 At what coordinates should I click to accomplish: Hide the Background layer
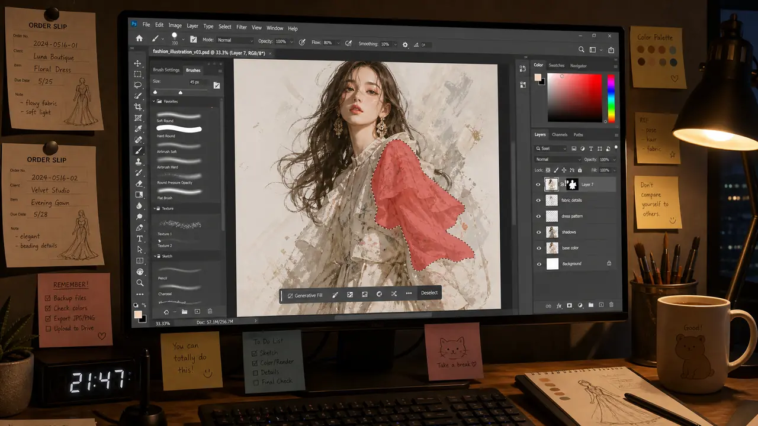[538, 264]
